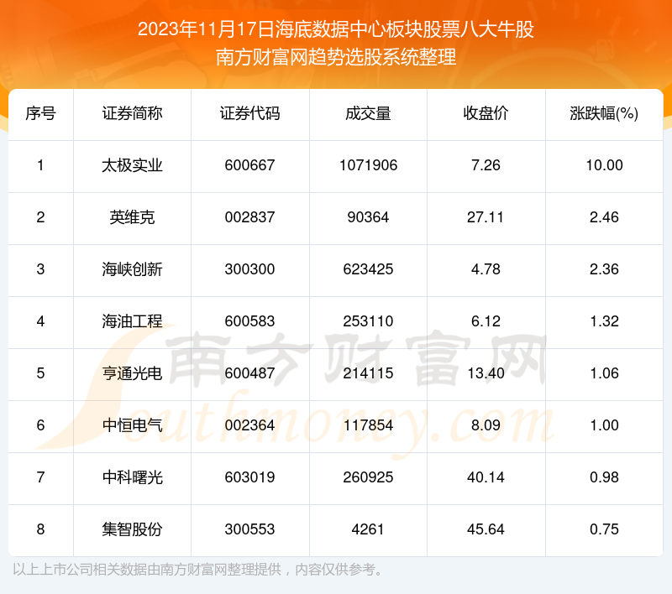Select stock name 中恒电气
Image resolution: width=672 pixels, height=594 pixels.
pos(132,425)
